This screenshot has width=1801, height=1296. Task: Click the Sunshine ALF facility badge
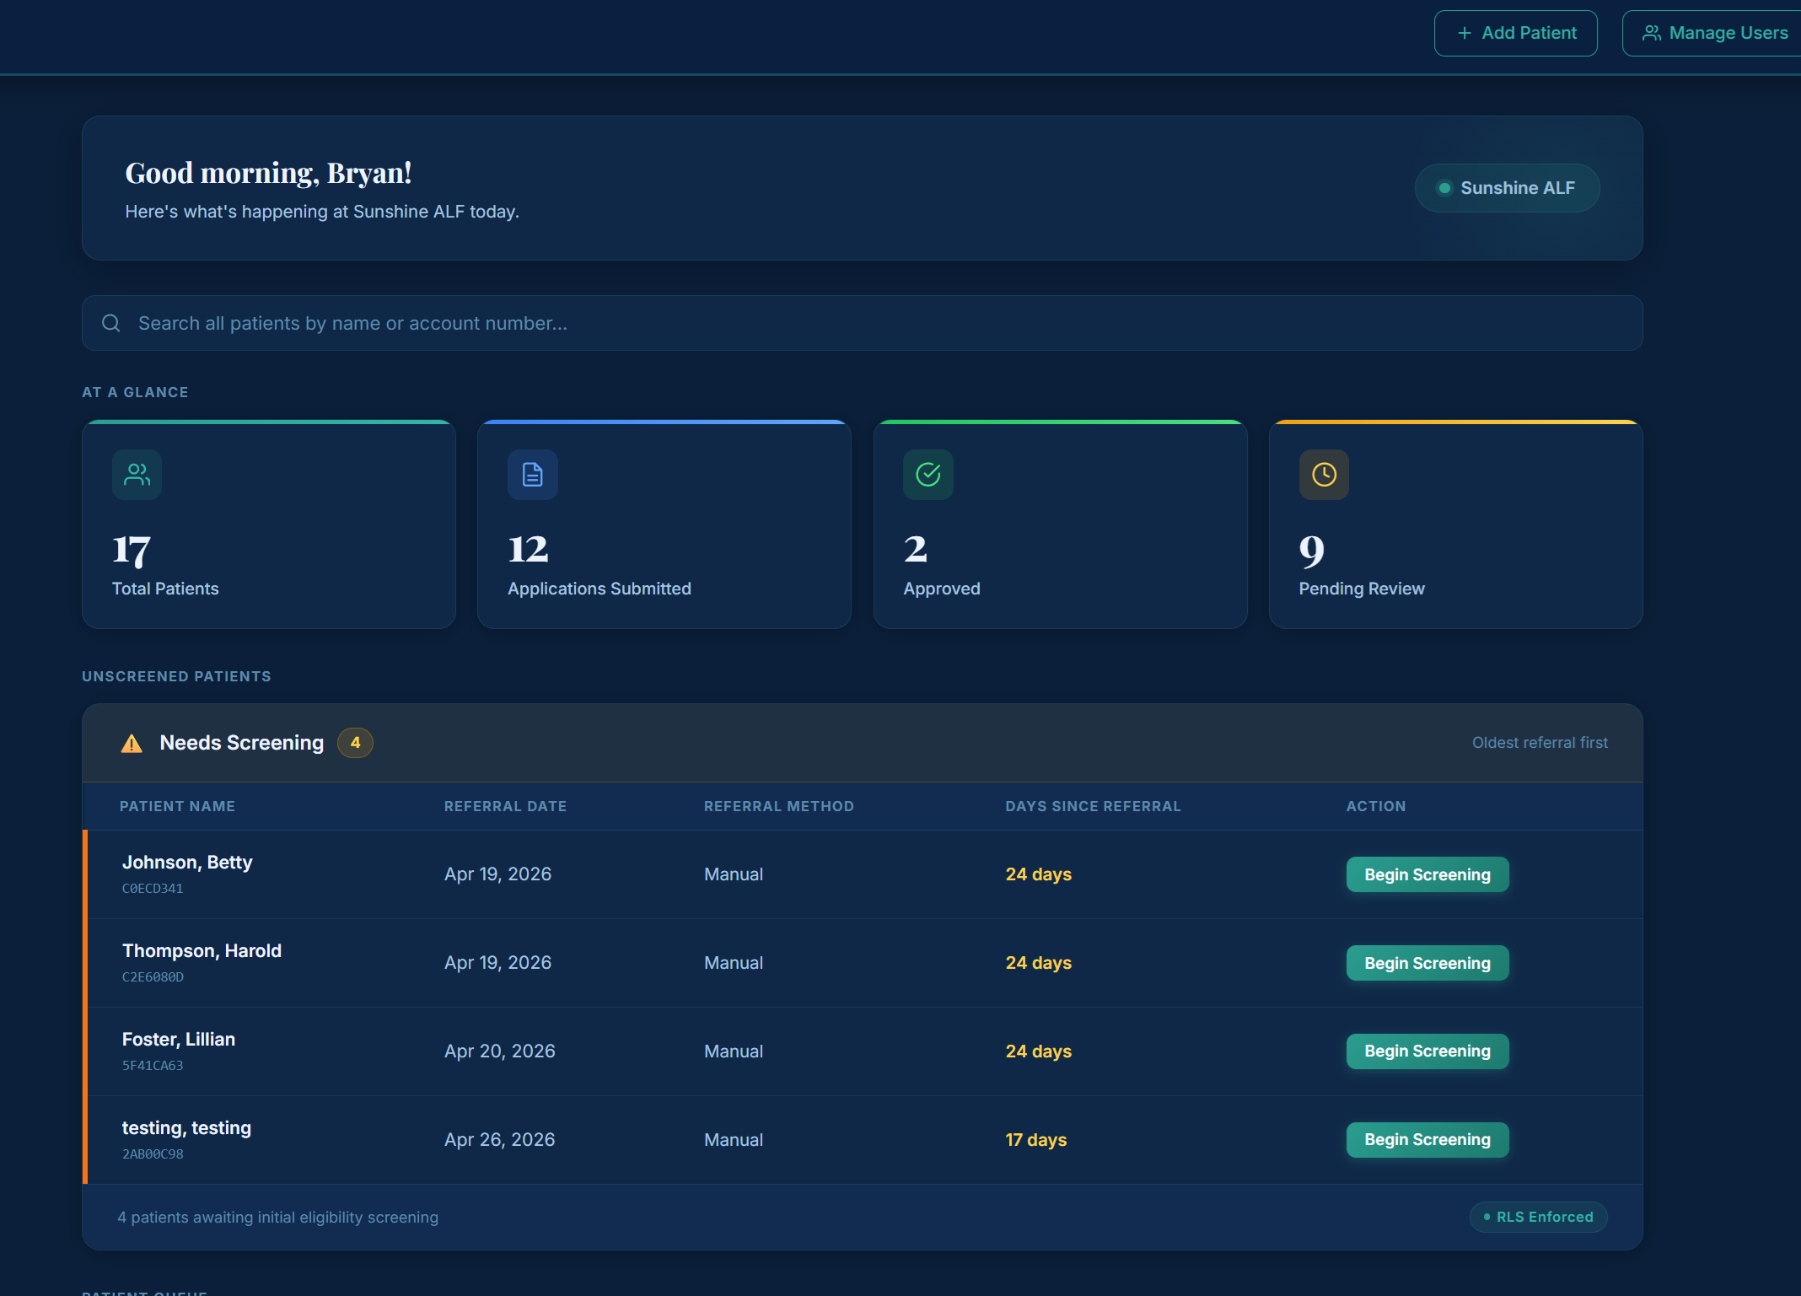pyautogui.click(x=1507, y=188)
